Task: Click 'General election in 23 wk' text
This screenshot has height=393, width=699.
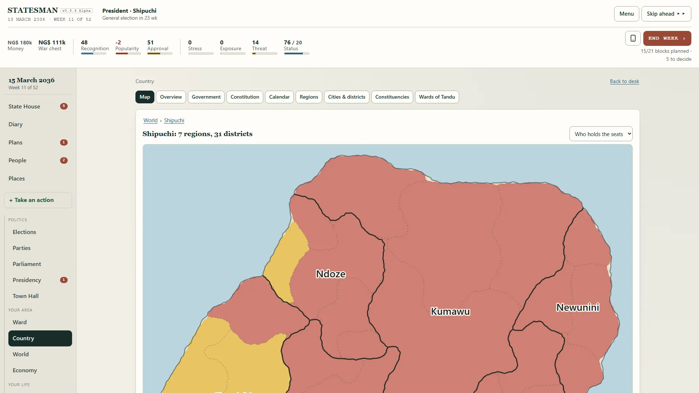Action: pos(130,18)
